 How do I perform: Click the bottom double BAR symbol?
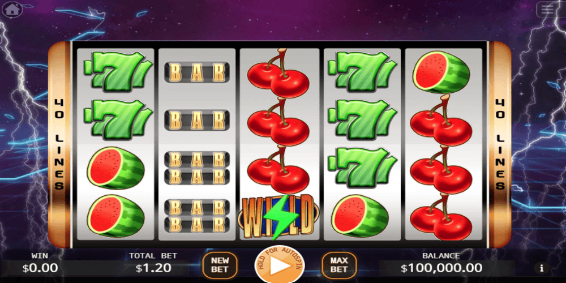pos(197,216)
